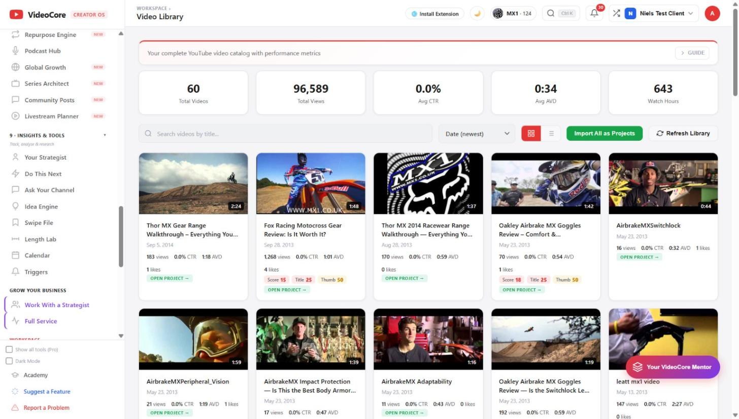The width and height of the screenshot is (739, 419).
Task: Go to Calendar in the sidebar
Action: [37, 255]
